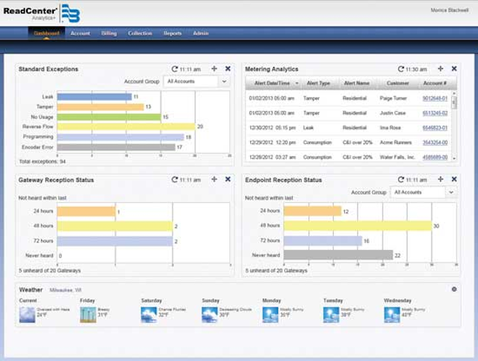Open the Dashboard tab
The width and height of the screenshot is (478, 361).
tap(46, 33)
